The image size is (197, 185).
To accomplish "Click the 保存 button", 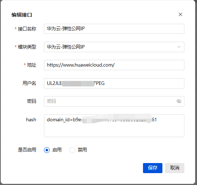I will point(153,168).
